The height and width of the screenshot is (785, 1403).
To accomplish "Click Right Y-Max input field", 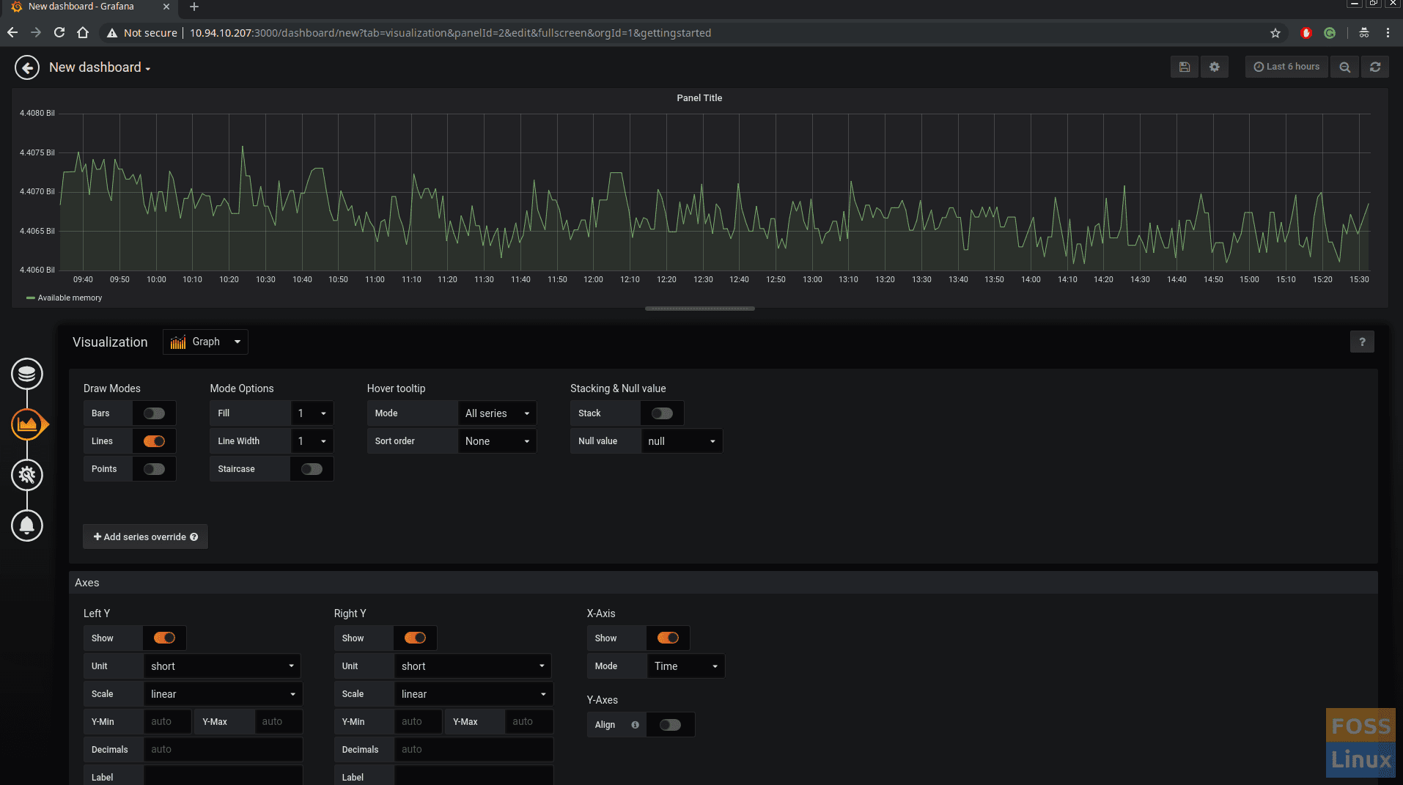I will coord(529,722).
